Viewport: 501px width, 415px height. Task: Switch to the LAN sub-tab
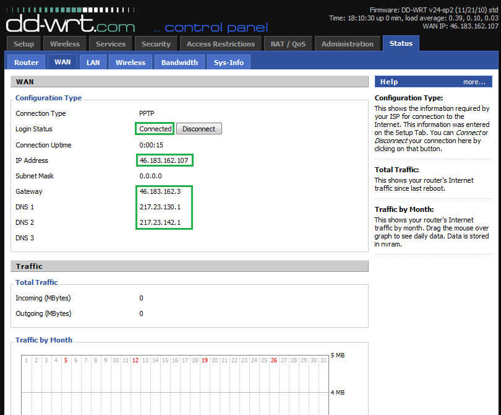93,63
